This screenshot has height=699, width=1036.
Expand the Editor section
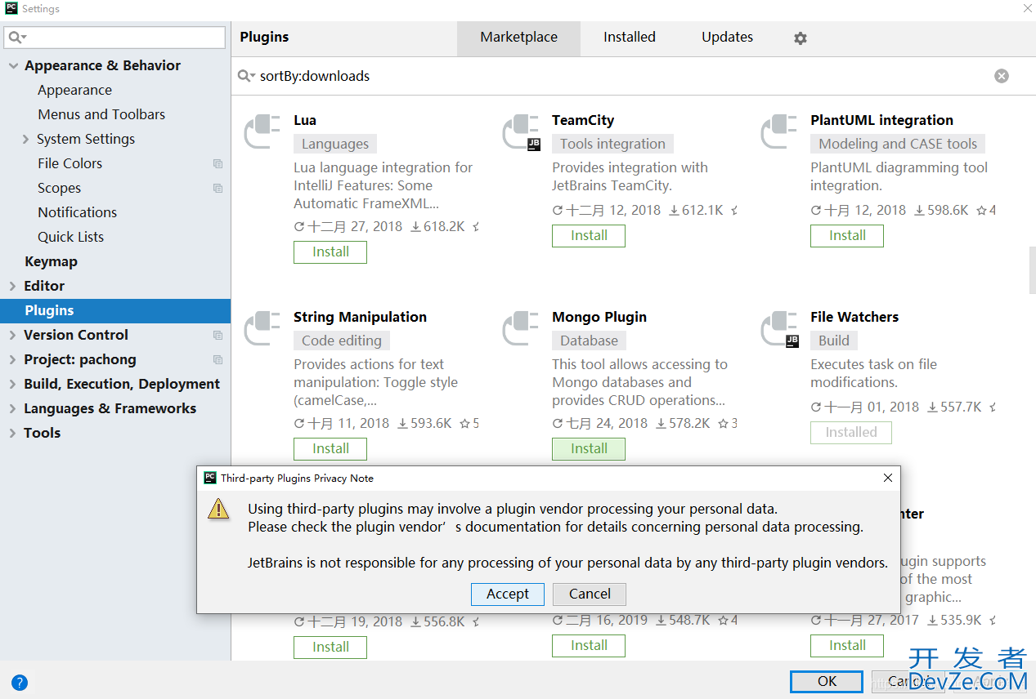(13, 286)
